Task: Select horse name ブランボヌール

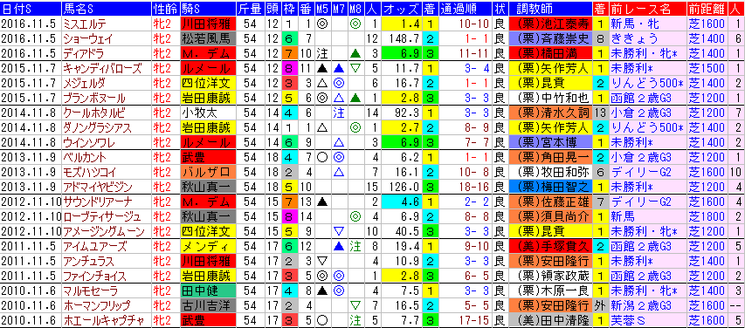Action: click(94, 99)
